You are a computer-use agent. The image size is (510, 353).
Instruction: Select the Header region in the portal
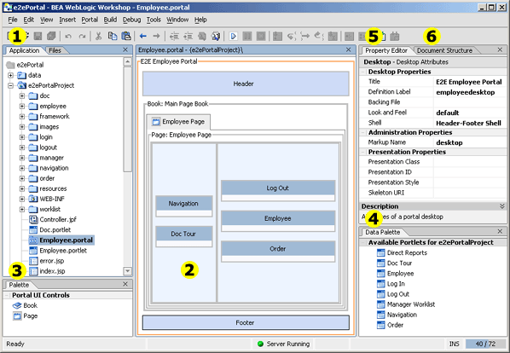click(246, 84)
